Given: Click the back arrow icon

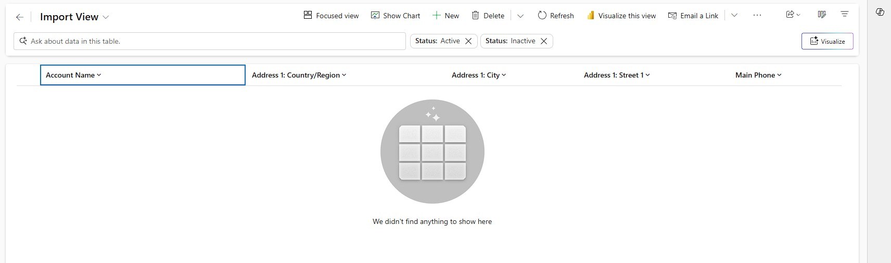Looking at the screenshot, I should point(20,17).
